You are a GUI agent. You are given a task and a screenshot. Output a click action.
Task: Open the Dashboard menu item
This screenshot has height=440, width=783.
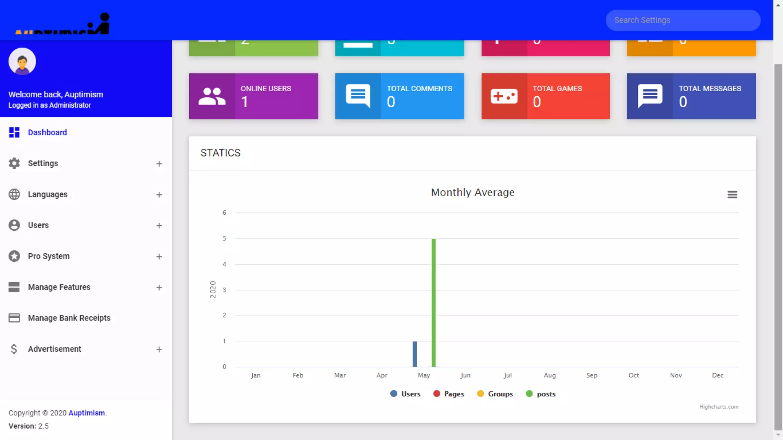tap(47, 132)
